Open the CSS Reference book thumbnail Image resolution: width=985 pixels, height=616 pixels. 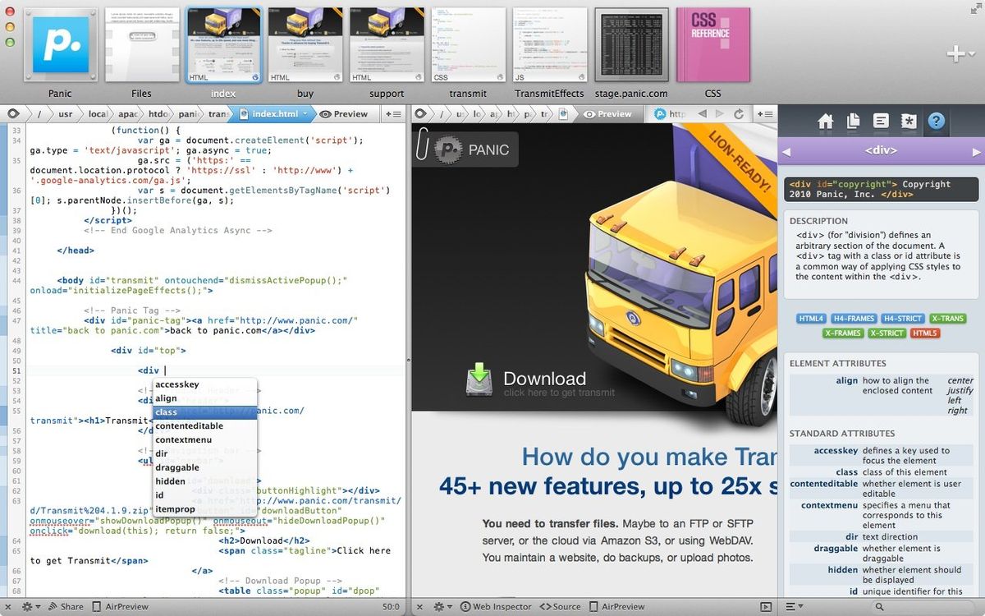[712, 45]
